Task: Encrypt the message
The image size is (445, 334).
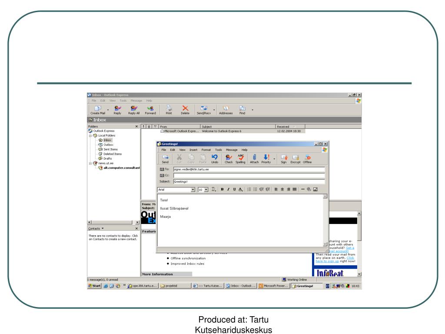Action: [296, 159]
